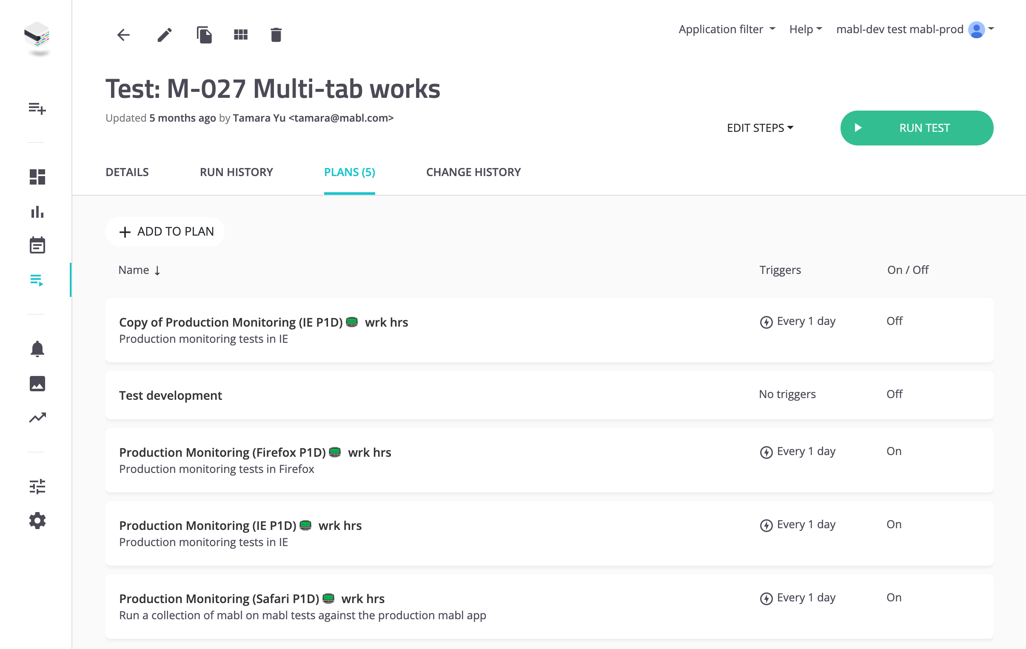Open the notifications bell sidebar icon

coord(37,349)
